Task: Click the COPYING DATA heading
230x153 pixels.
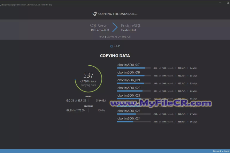Action: [115, 56]
